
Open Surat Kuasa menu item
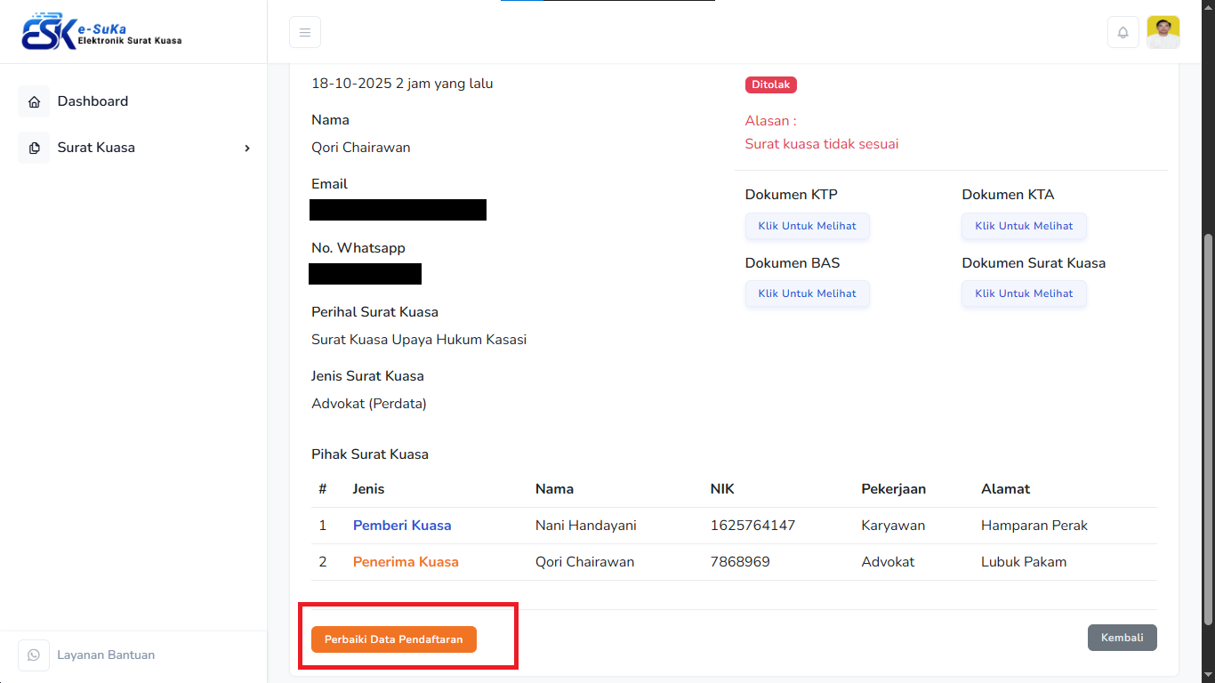(x=96, y=148)
